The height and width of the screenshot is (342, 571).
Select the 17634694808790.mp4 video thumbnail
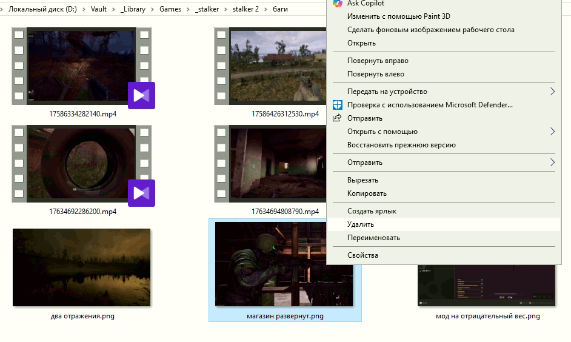click(270, 164)
